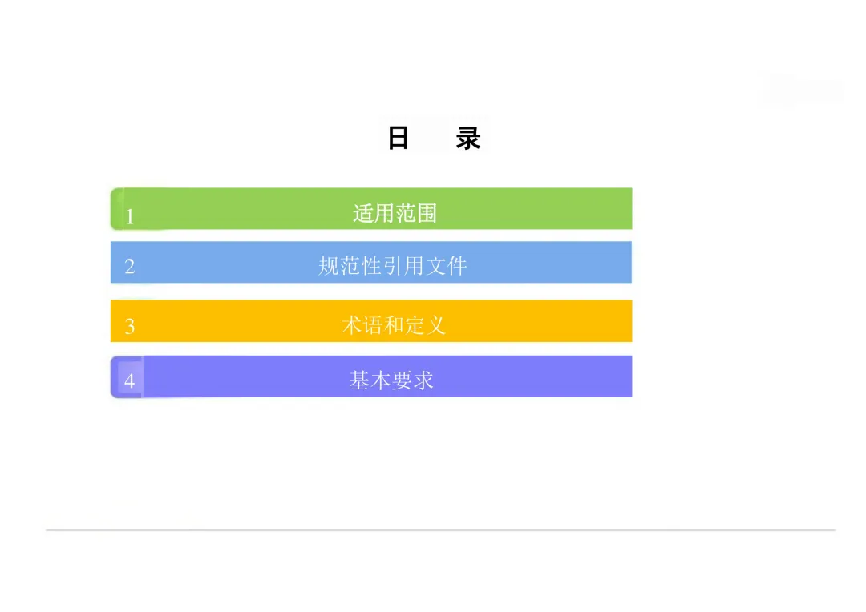Click the white gap between blue and orange bars
This screenshot has height=612, width=866.
[x=371, y=292]
